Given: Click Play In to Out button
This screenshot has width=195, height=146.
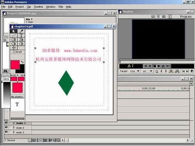Looking at the screenshot, I should [168, 66].
